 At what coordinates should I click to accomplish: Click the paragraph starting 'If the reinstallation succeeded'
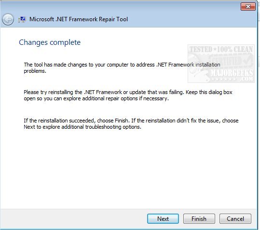click(x=131, y=123)
